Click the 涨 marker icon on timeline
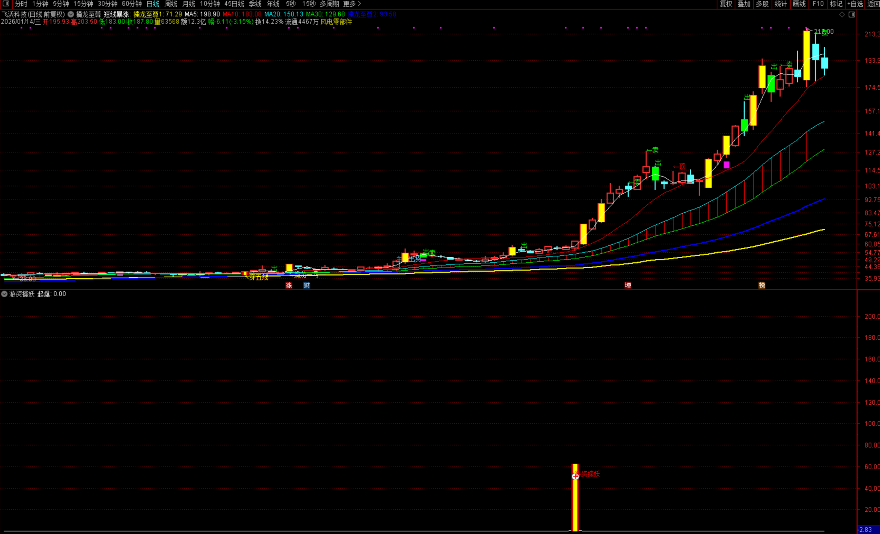Image resolution: width=880 pixels, height=534 pixels. (288, 285)
